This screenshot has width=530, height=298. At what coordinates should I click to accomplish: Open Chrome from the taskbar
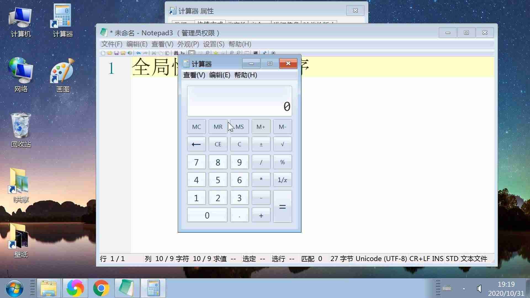click(x=101, y=288)
